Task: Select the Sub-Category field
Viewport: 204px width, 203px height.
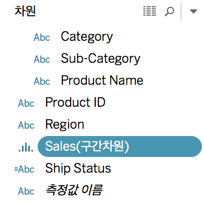Action: click(100, 59)
